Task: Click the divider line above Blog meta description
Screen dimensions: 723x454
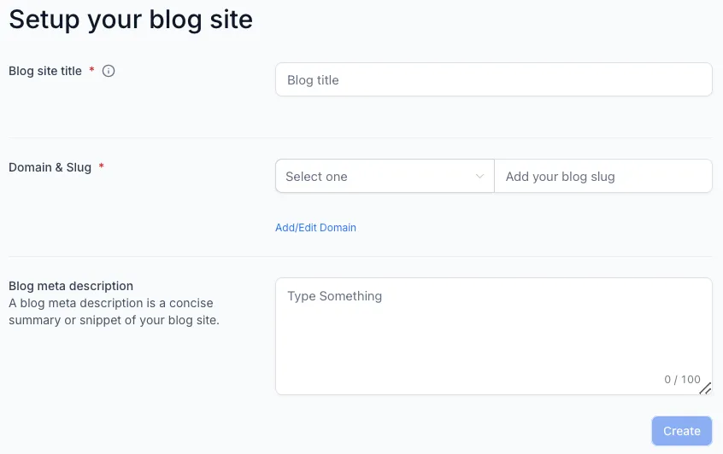Action: click(x=361, y=257)
